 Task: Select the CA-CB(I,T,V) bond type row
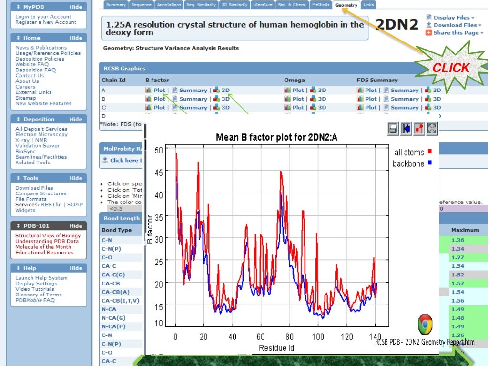click(x=121, y=301)
